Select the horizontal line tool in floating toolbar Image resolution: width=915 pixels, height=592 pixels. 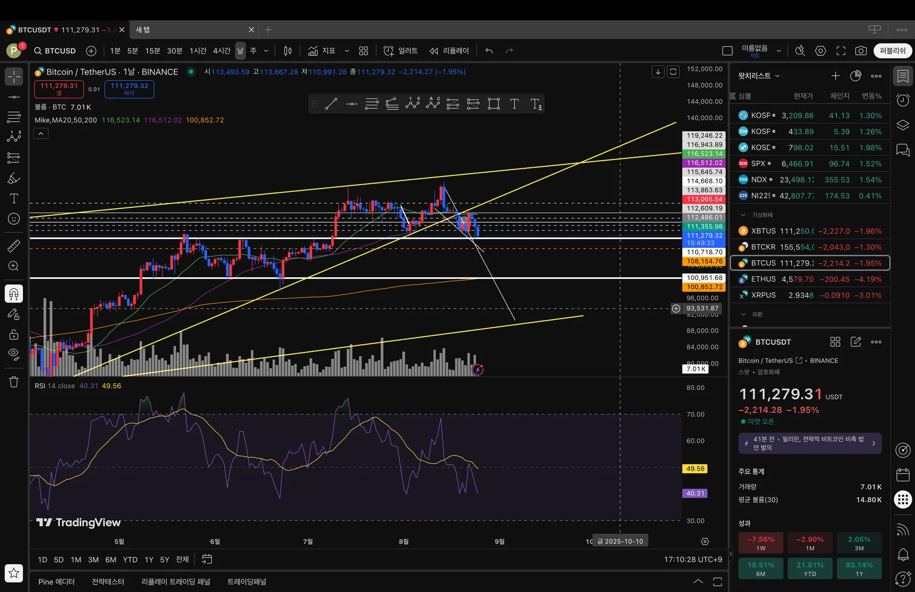pos(352,104)
